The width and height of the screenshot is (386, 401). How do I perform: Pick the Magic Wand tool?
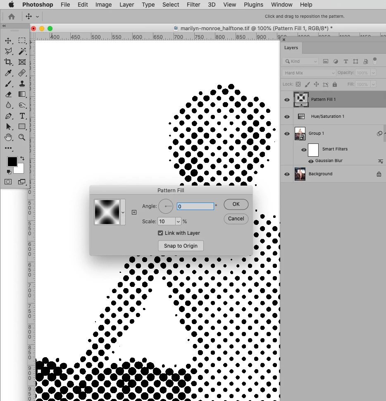22,51
